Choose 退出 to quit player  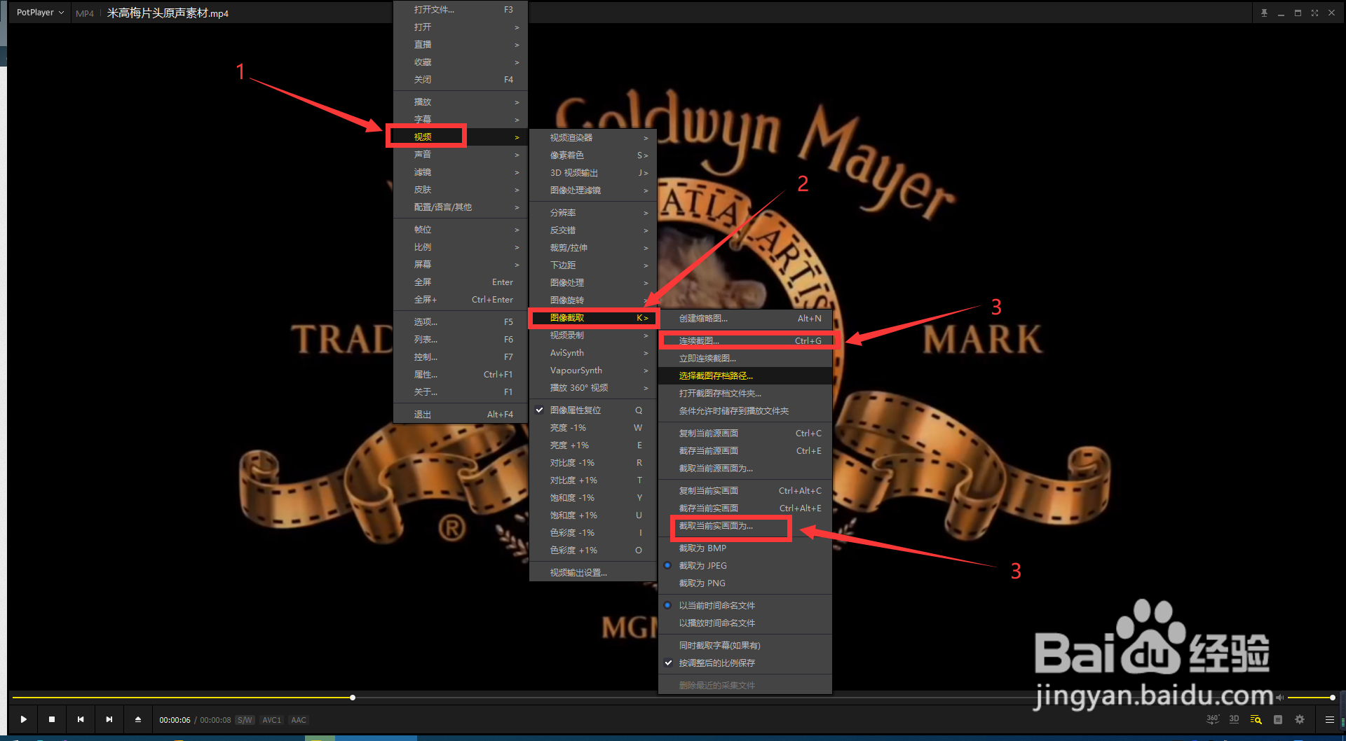pos(461,415)
